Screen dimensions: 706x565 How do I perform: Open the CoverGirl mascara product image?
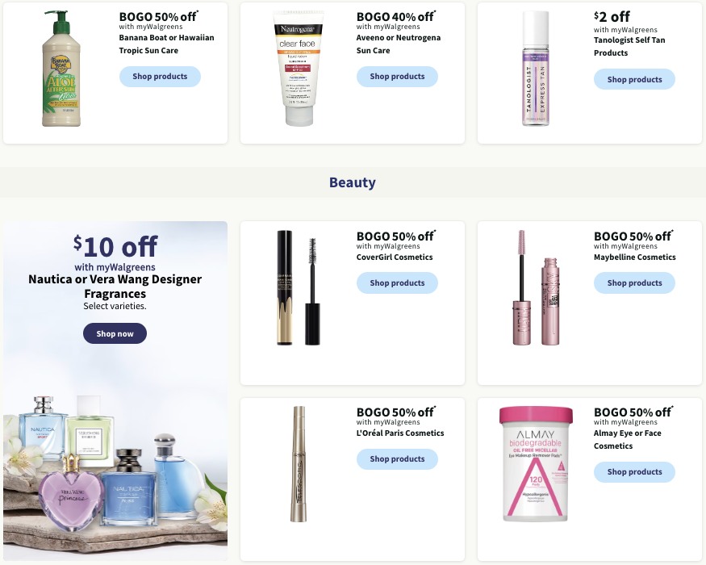click(x=299, y=288)
